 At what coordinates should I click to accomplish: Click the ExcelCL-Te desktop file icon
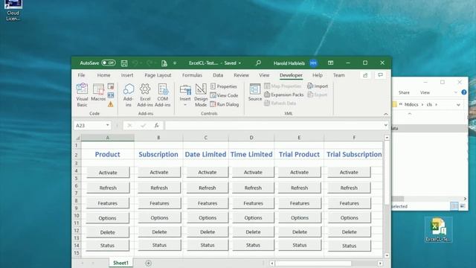pos(438,230)
